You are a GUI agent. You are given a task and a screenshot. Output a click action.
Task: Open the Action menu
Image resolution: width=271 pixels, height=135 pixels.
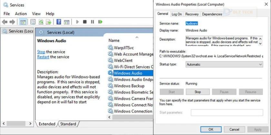21,14
